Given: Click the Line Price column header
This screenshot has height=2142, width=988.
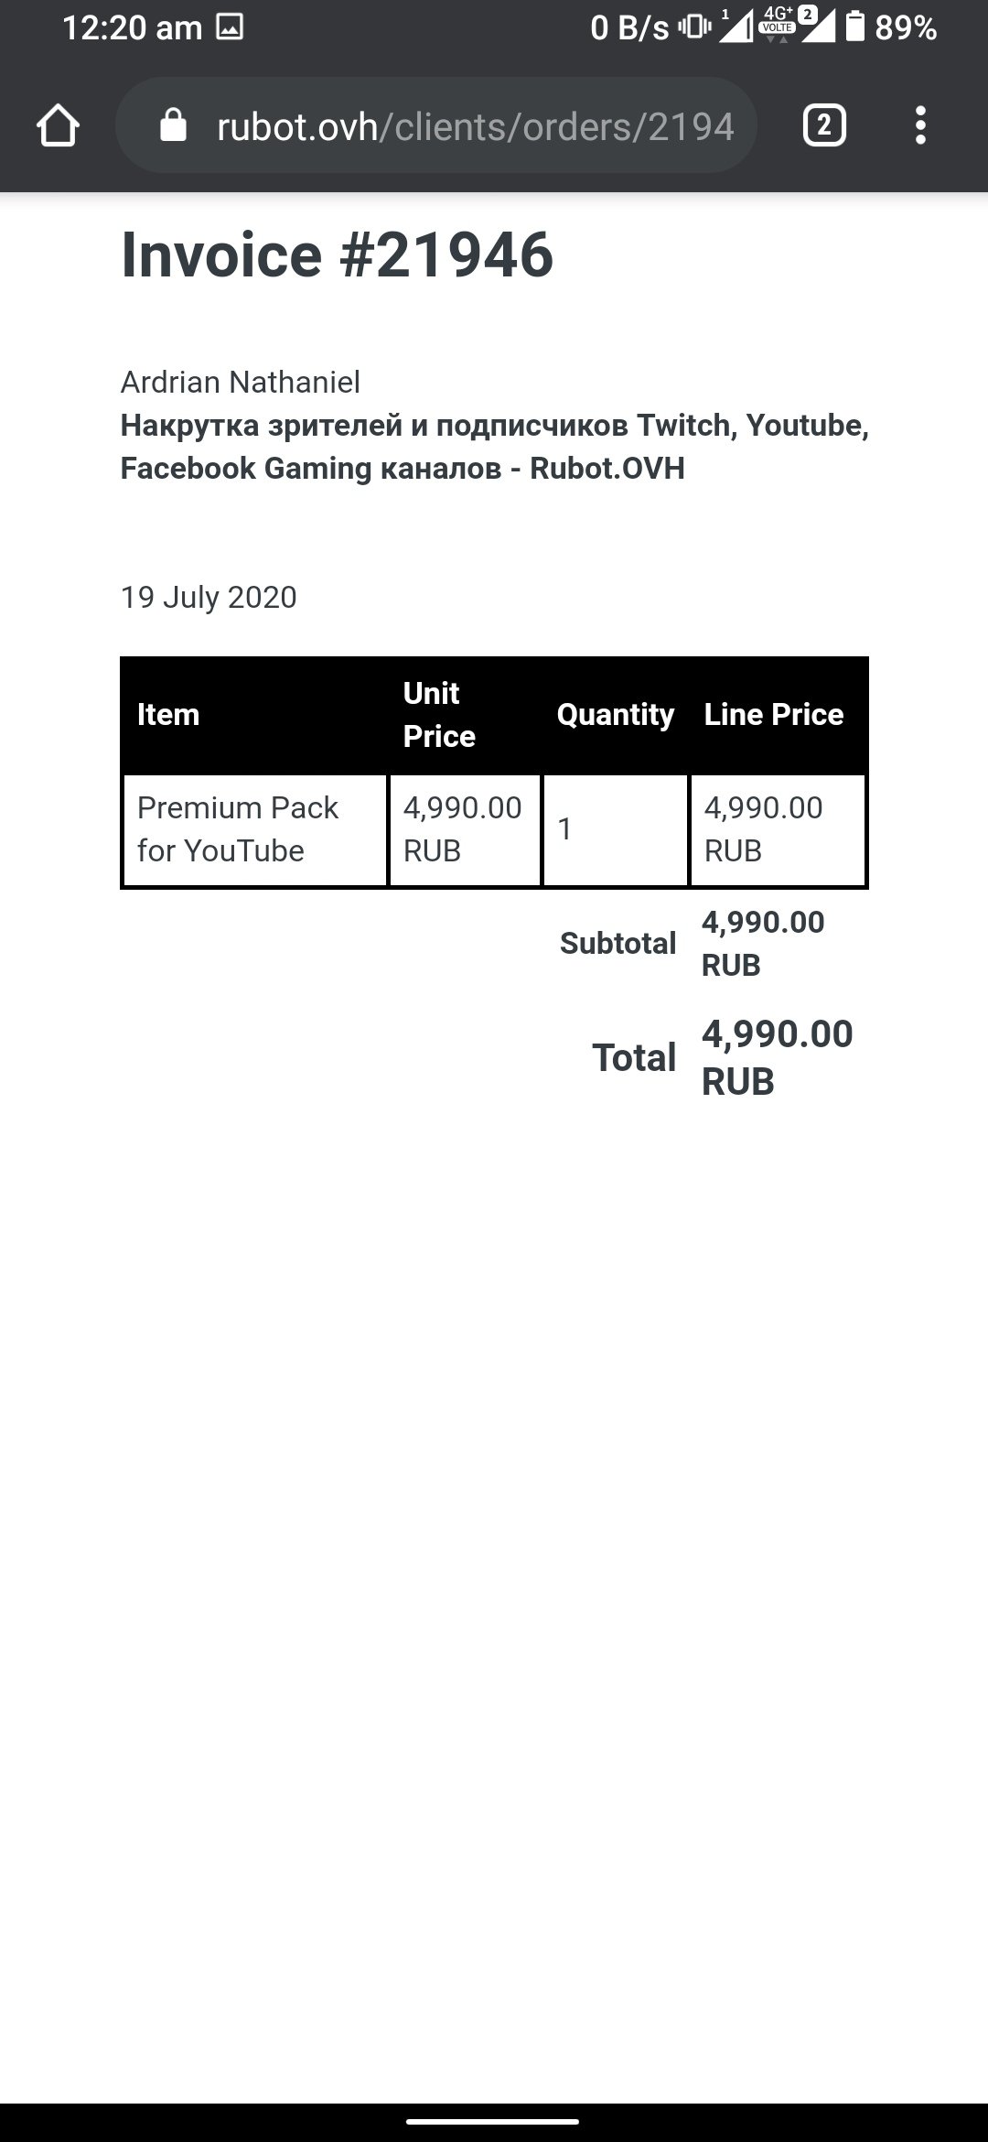Looking at the screenshot, I should pyautogui.click(x=773, y=714).
